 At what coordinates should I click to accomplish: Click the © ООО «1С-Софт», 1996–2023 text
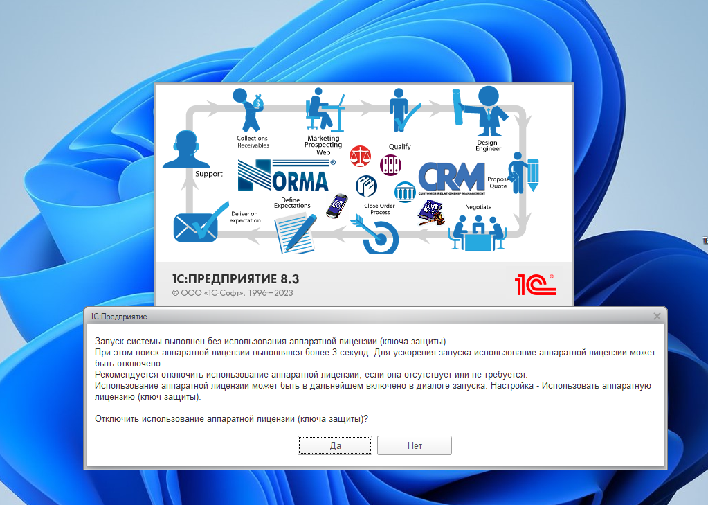click(x=233, y=293)
